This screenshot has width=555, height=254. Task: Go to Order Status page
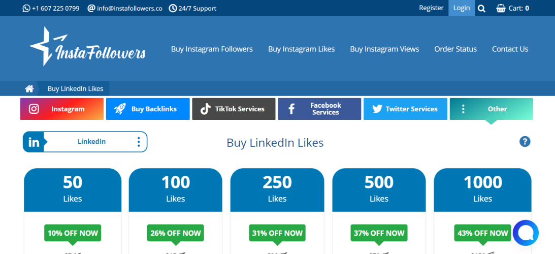[x=455, y=49]
